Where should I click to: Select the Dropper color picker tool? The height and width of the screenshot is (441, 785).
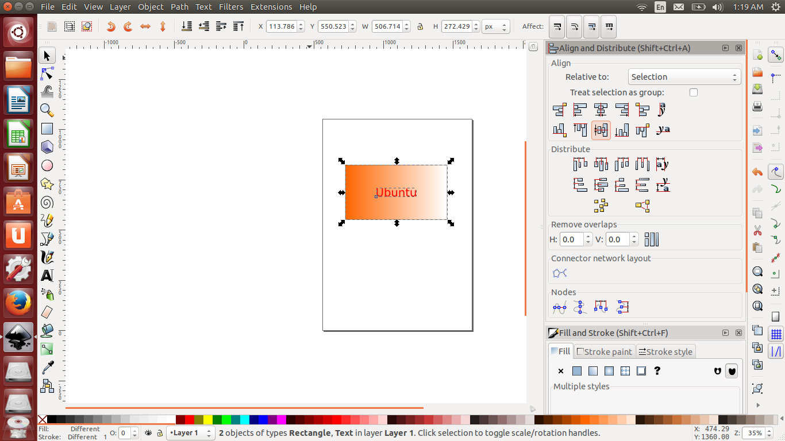tap(47, 367)
